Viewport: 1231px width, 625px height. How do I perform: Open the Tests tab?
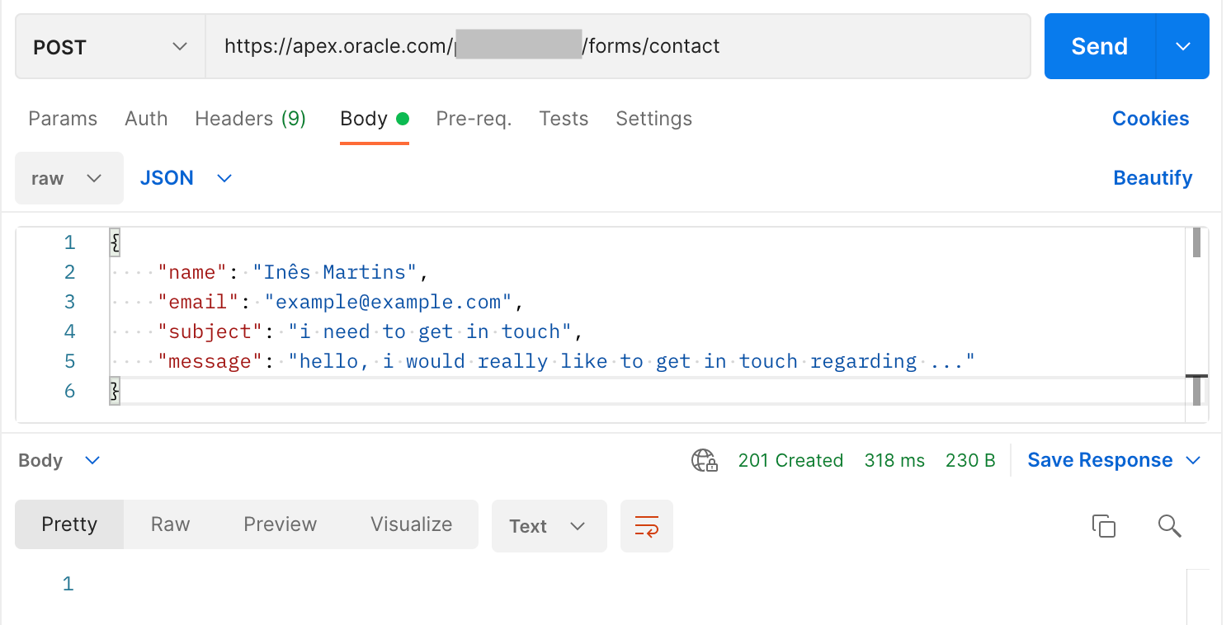564,119
